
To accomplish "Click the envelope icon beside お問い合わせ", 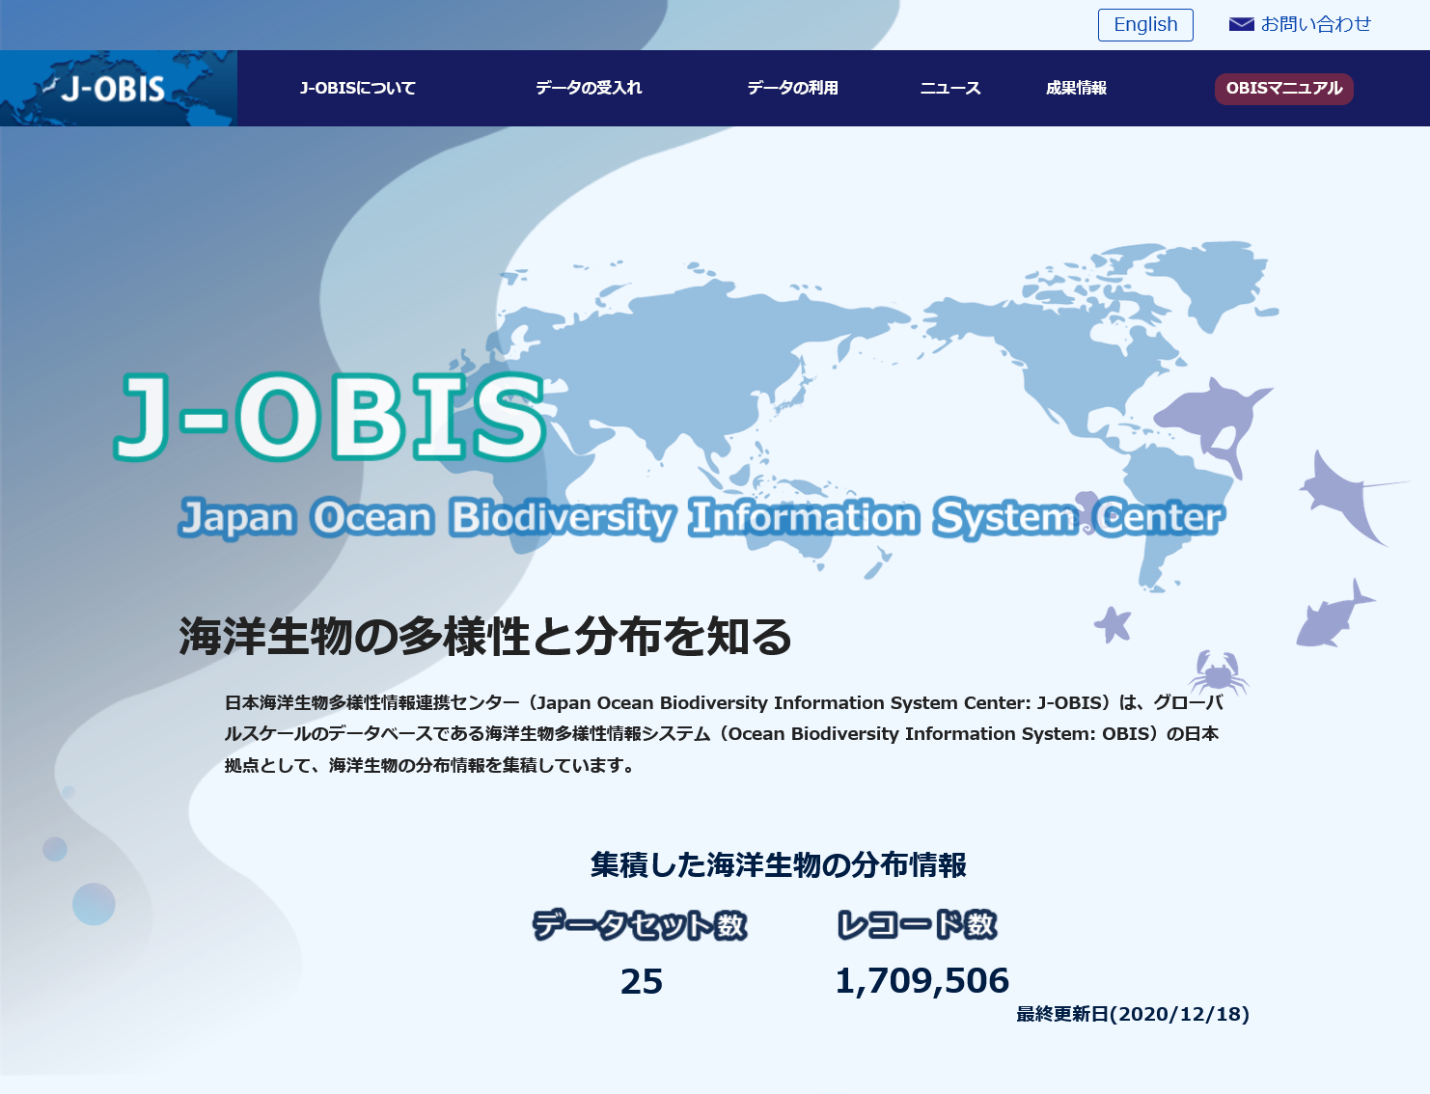I will [x=1241, y=24].
